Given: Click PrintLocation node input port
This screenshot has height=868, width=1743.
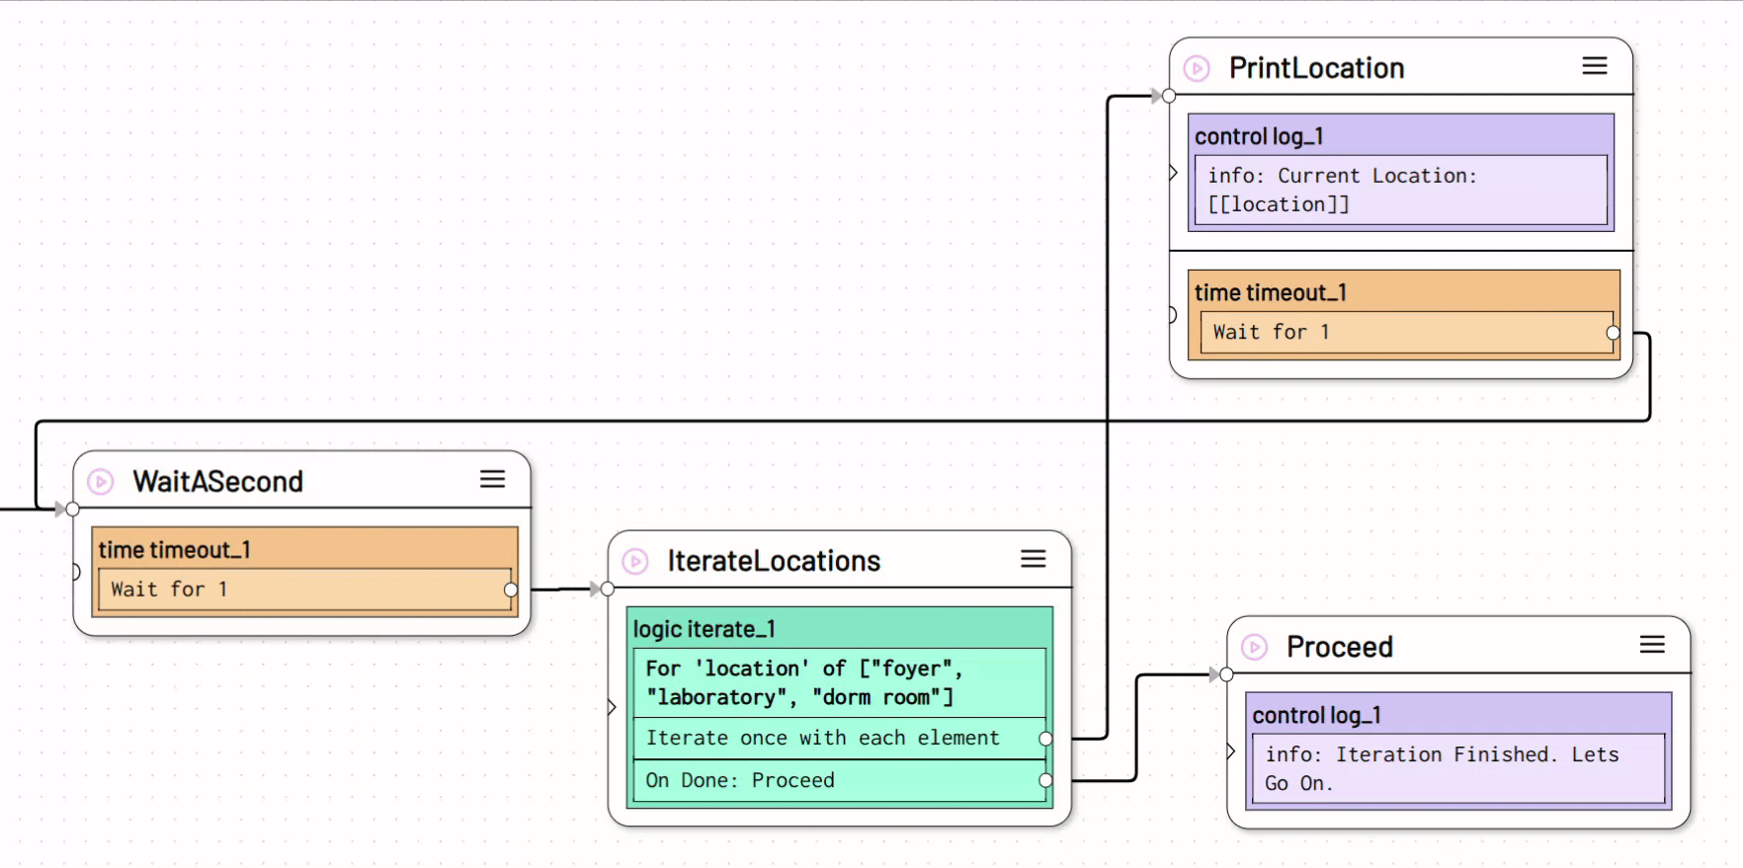Looking at the screenshot, I should [x=1169, y=97].
